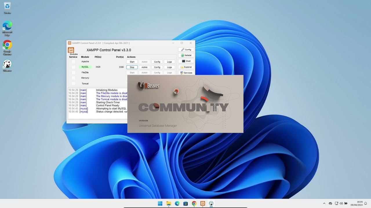Open Services from XAMPP sidebar
The width and height of the screenshot is (371, 208).
click(x=186, y=73)
